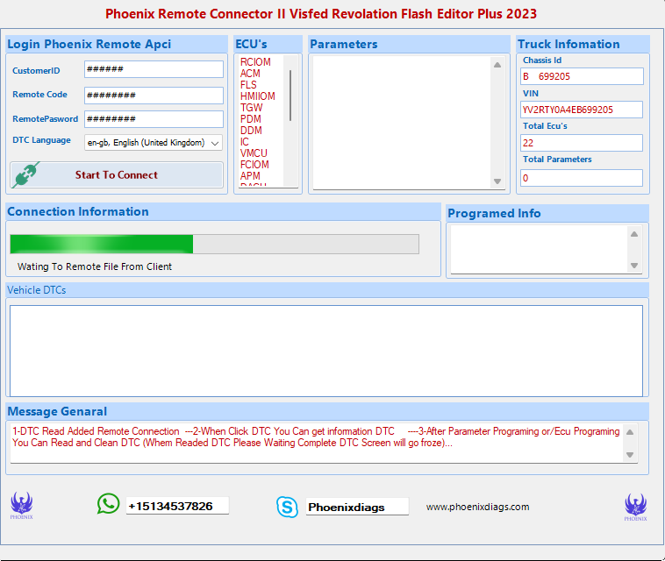Screen dimensions: 665x561
Task: Click the status text Wating To Remote File
Action: [95, 266]
